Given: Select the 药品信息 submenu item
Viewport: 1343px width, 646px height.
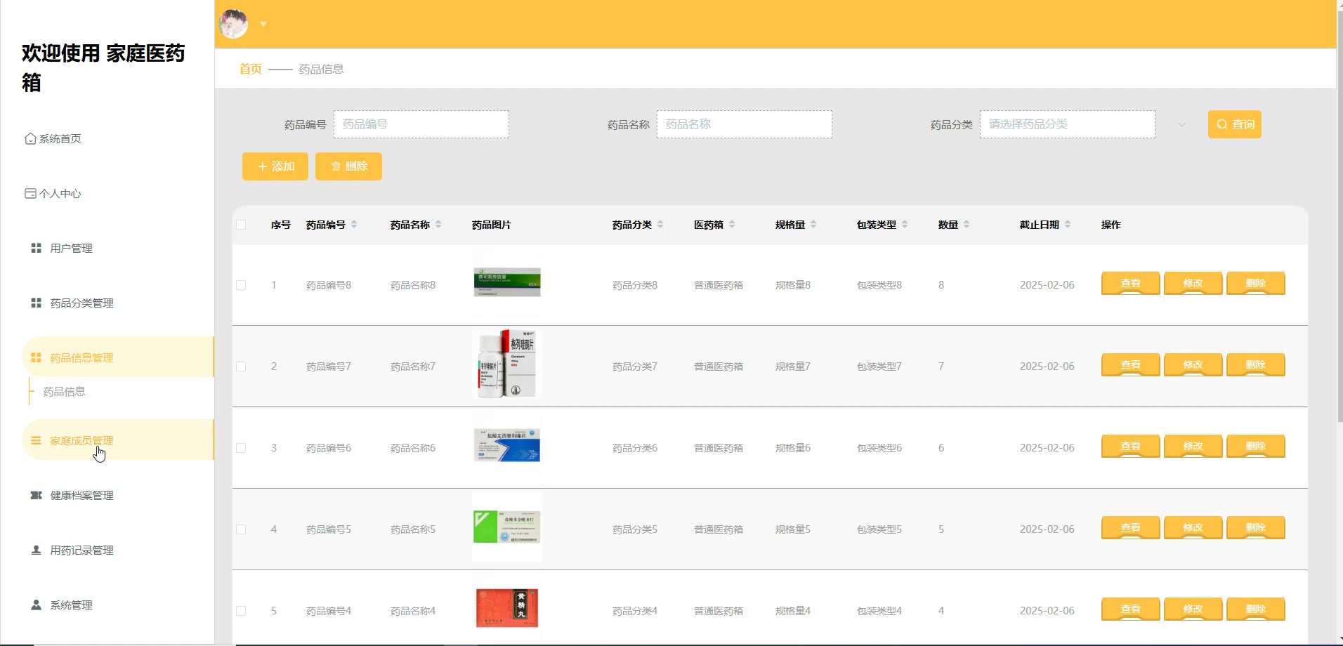Looking at the screenshot, I should coord(65,392).
